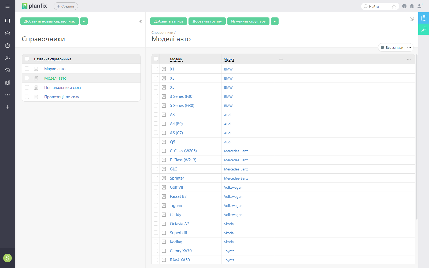Screen dimensions: 429x268
Task: Click Добавить новый справочник button
Action: tap(50, 21)
